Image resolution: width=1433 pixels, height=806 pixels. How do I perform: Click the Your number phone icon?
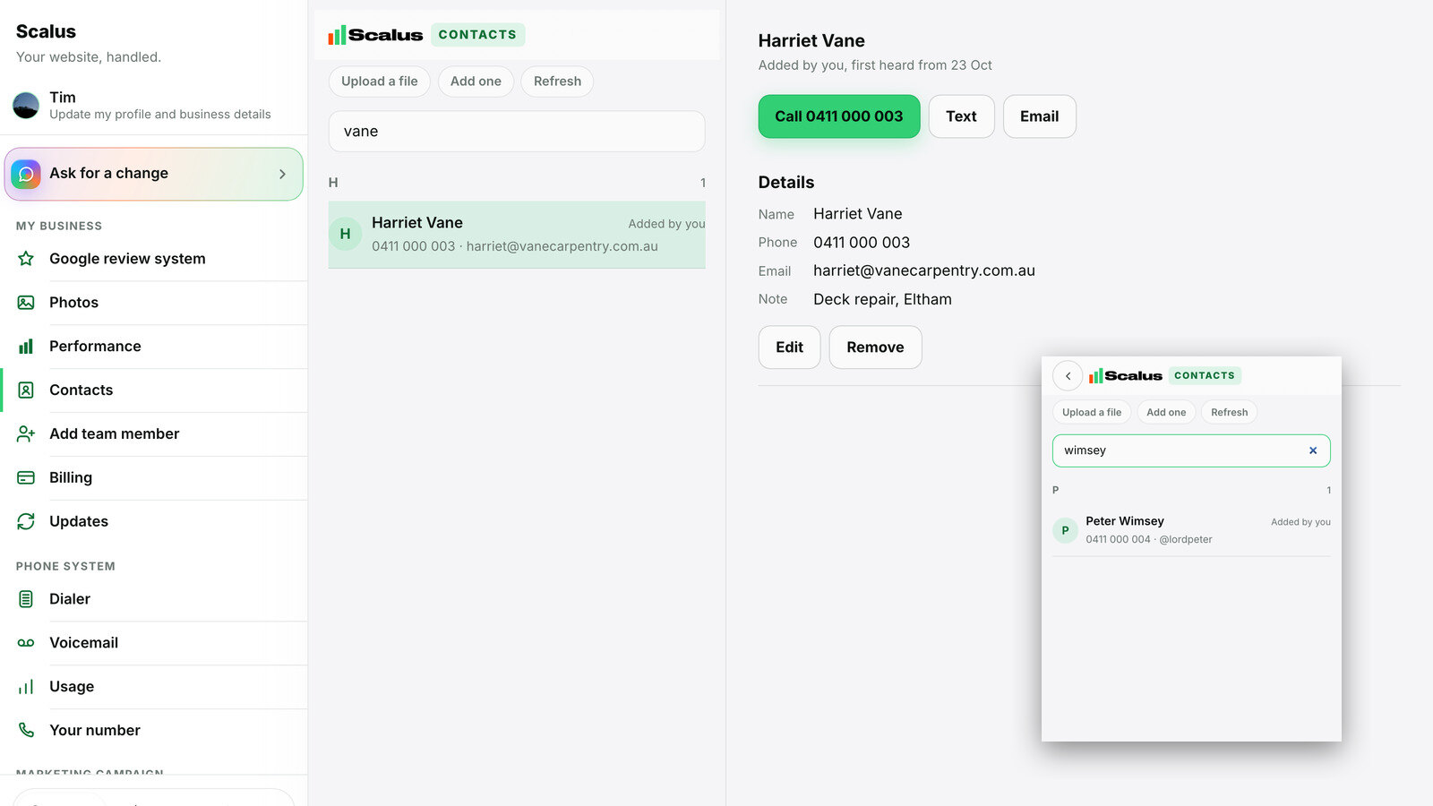(26, 731)
